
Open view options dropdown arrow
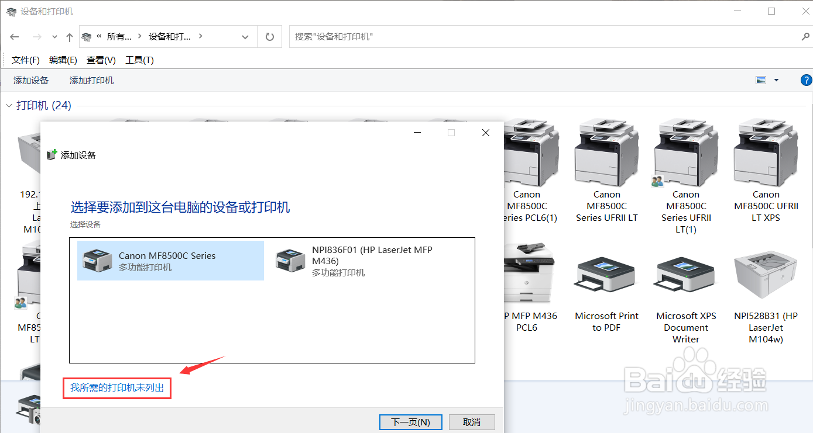pyautogui.click(x=777, y=80)
